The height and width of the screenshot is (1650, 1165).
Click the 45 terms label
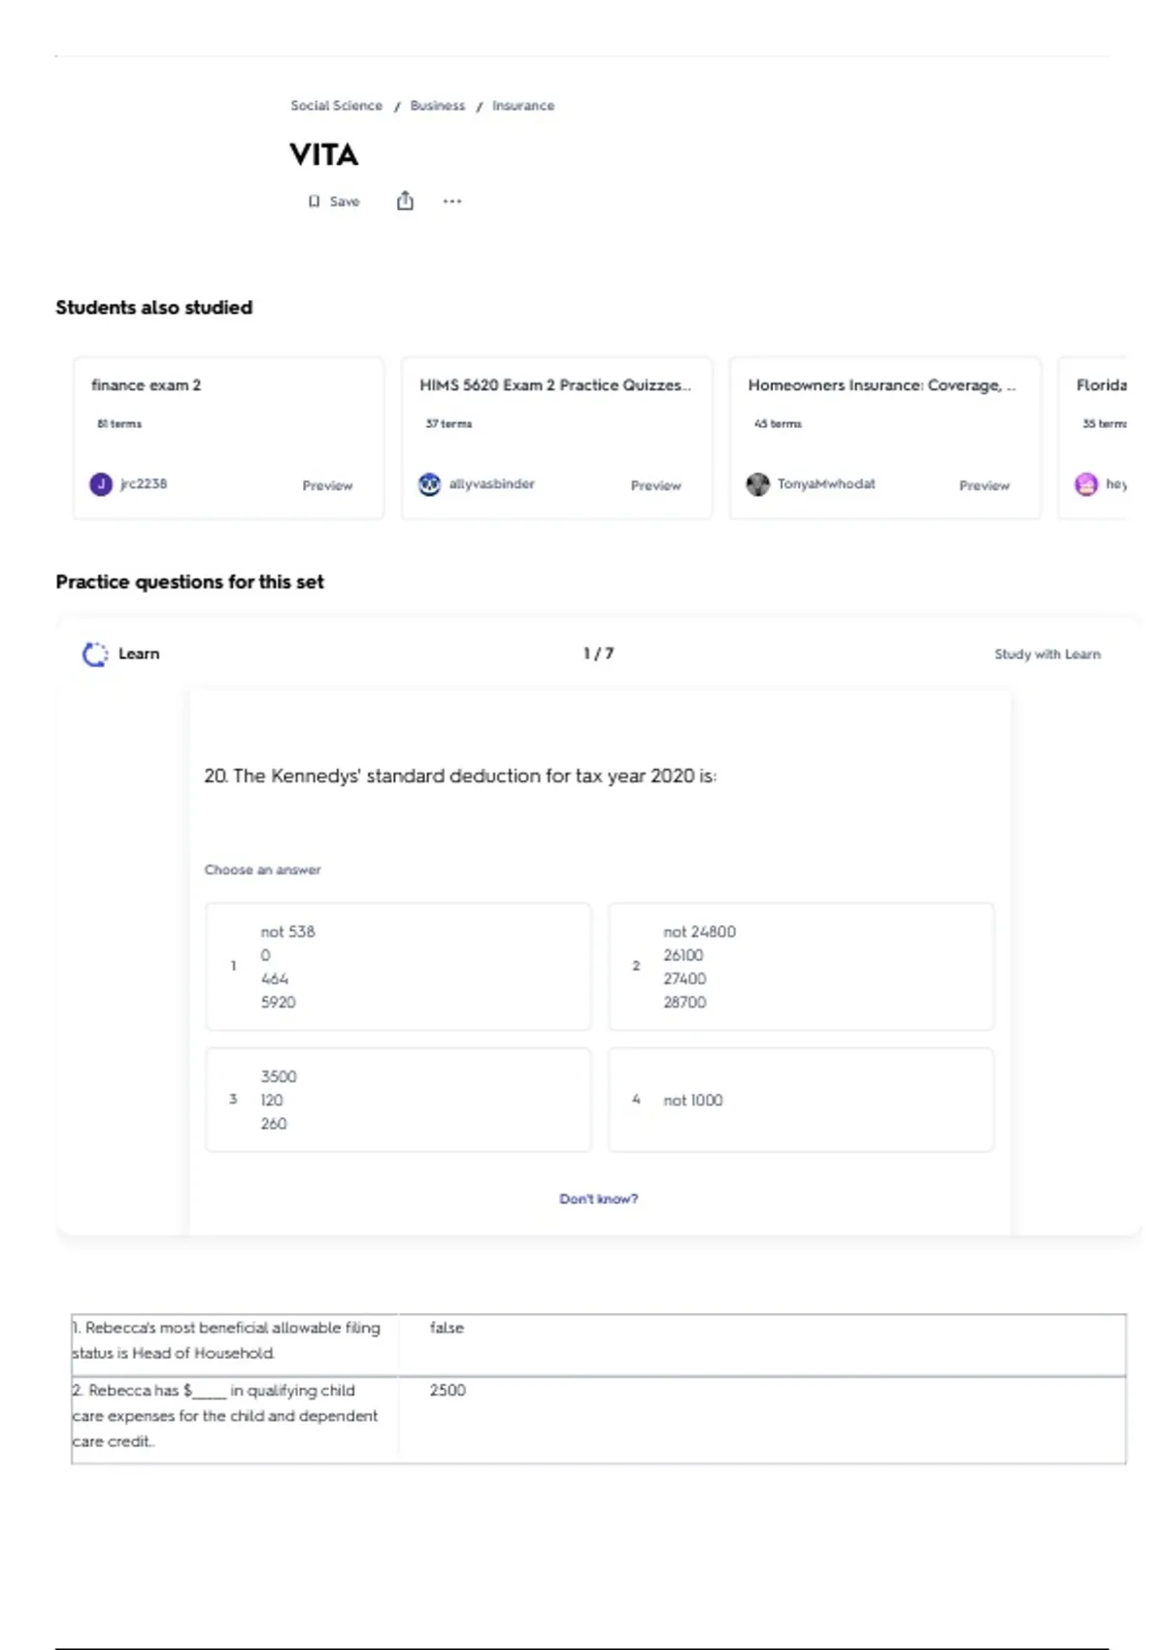click(x=778, y=424)
